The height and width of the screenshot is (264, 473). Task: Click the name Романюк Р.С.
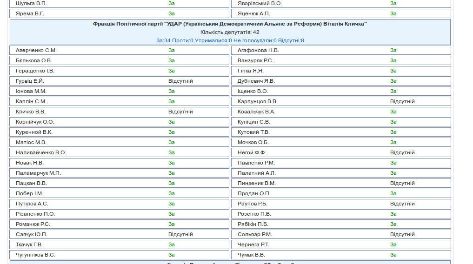coord(33,224)
